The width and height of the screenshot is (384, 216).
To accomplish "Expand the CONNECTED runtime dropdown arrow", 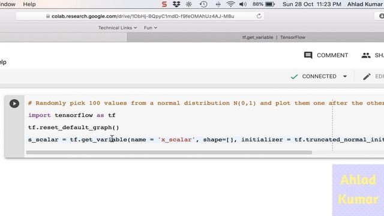I will pyautogui.click(x=345, y=76).
